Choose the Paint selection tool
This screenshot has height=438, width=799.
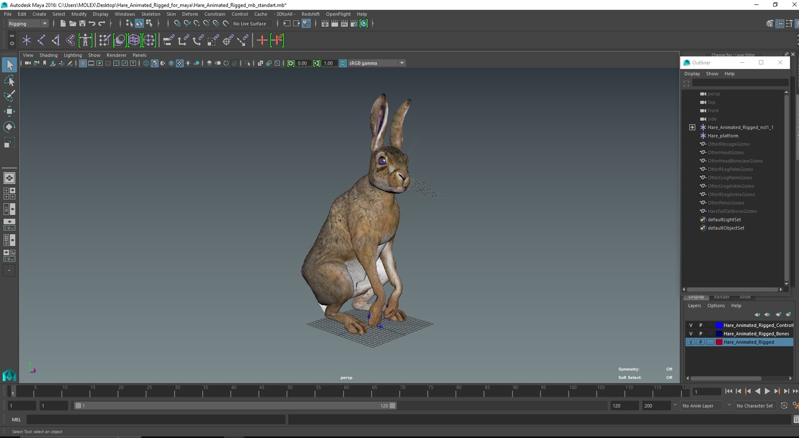pyautogui.click(x=9, y=96)
